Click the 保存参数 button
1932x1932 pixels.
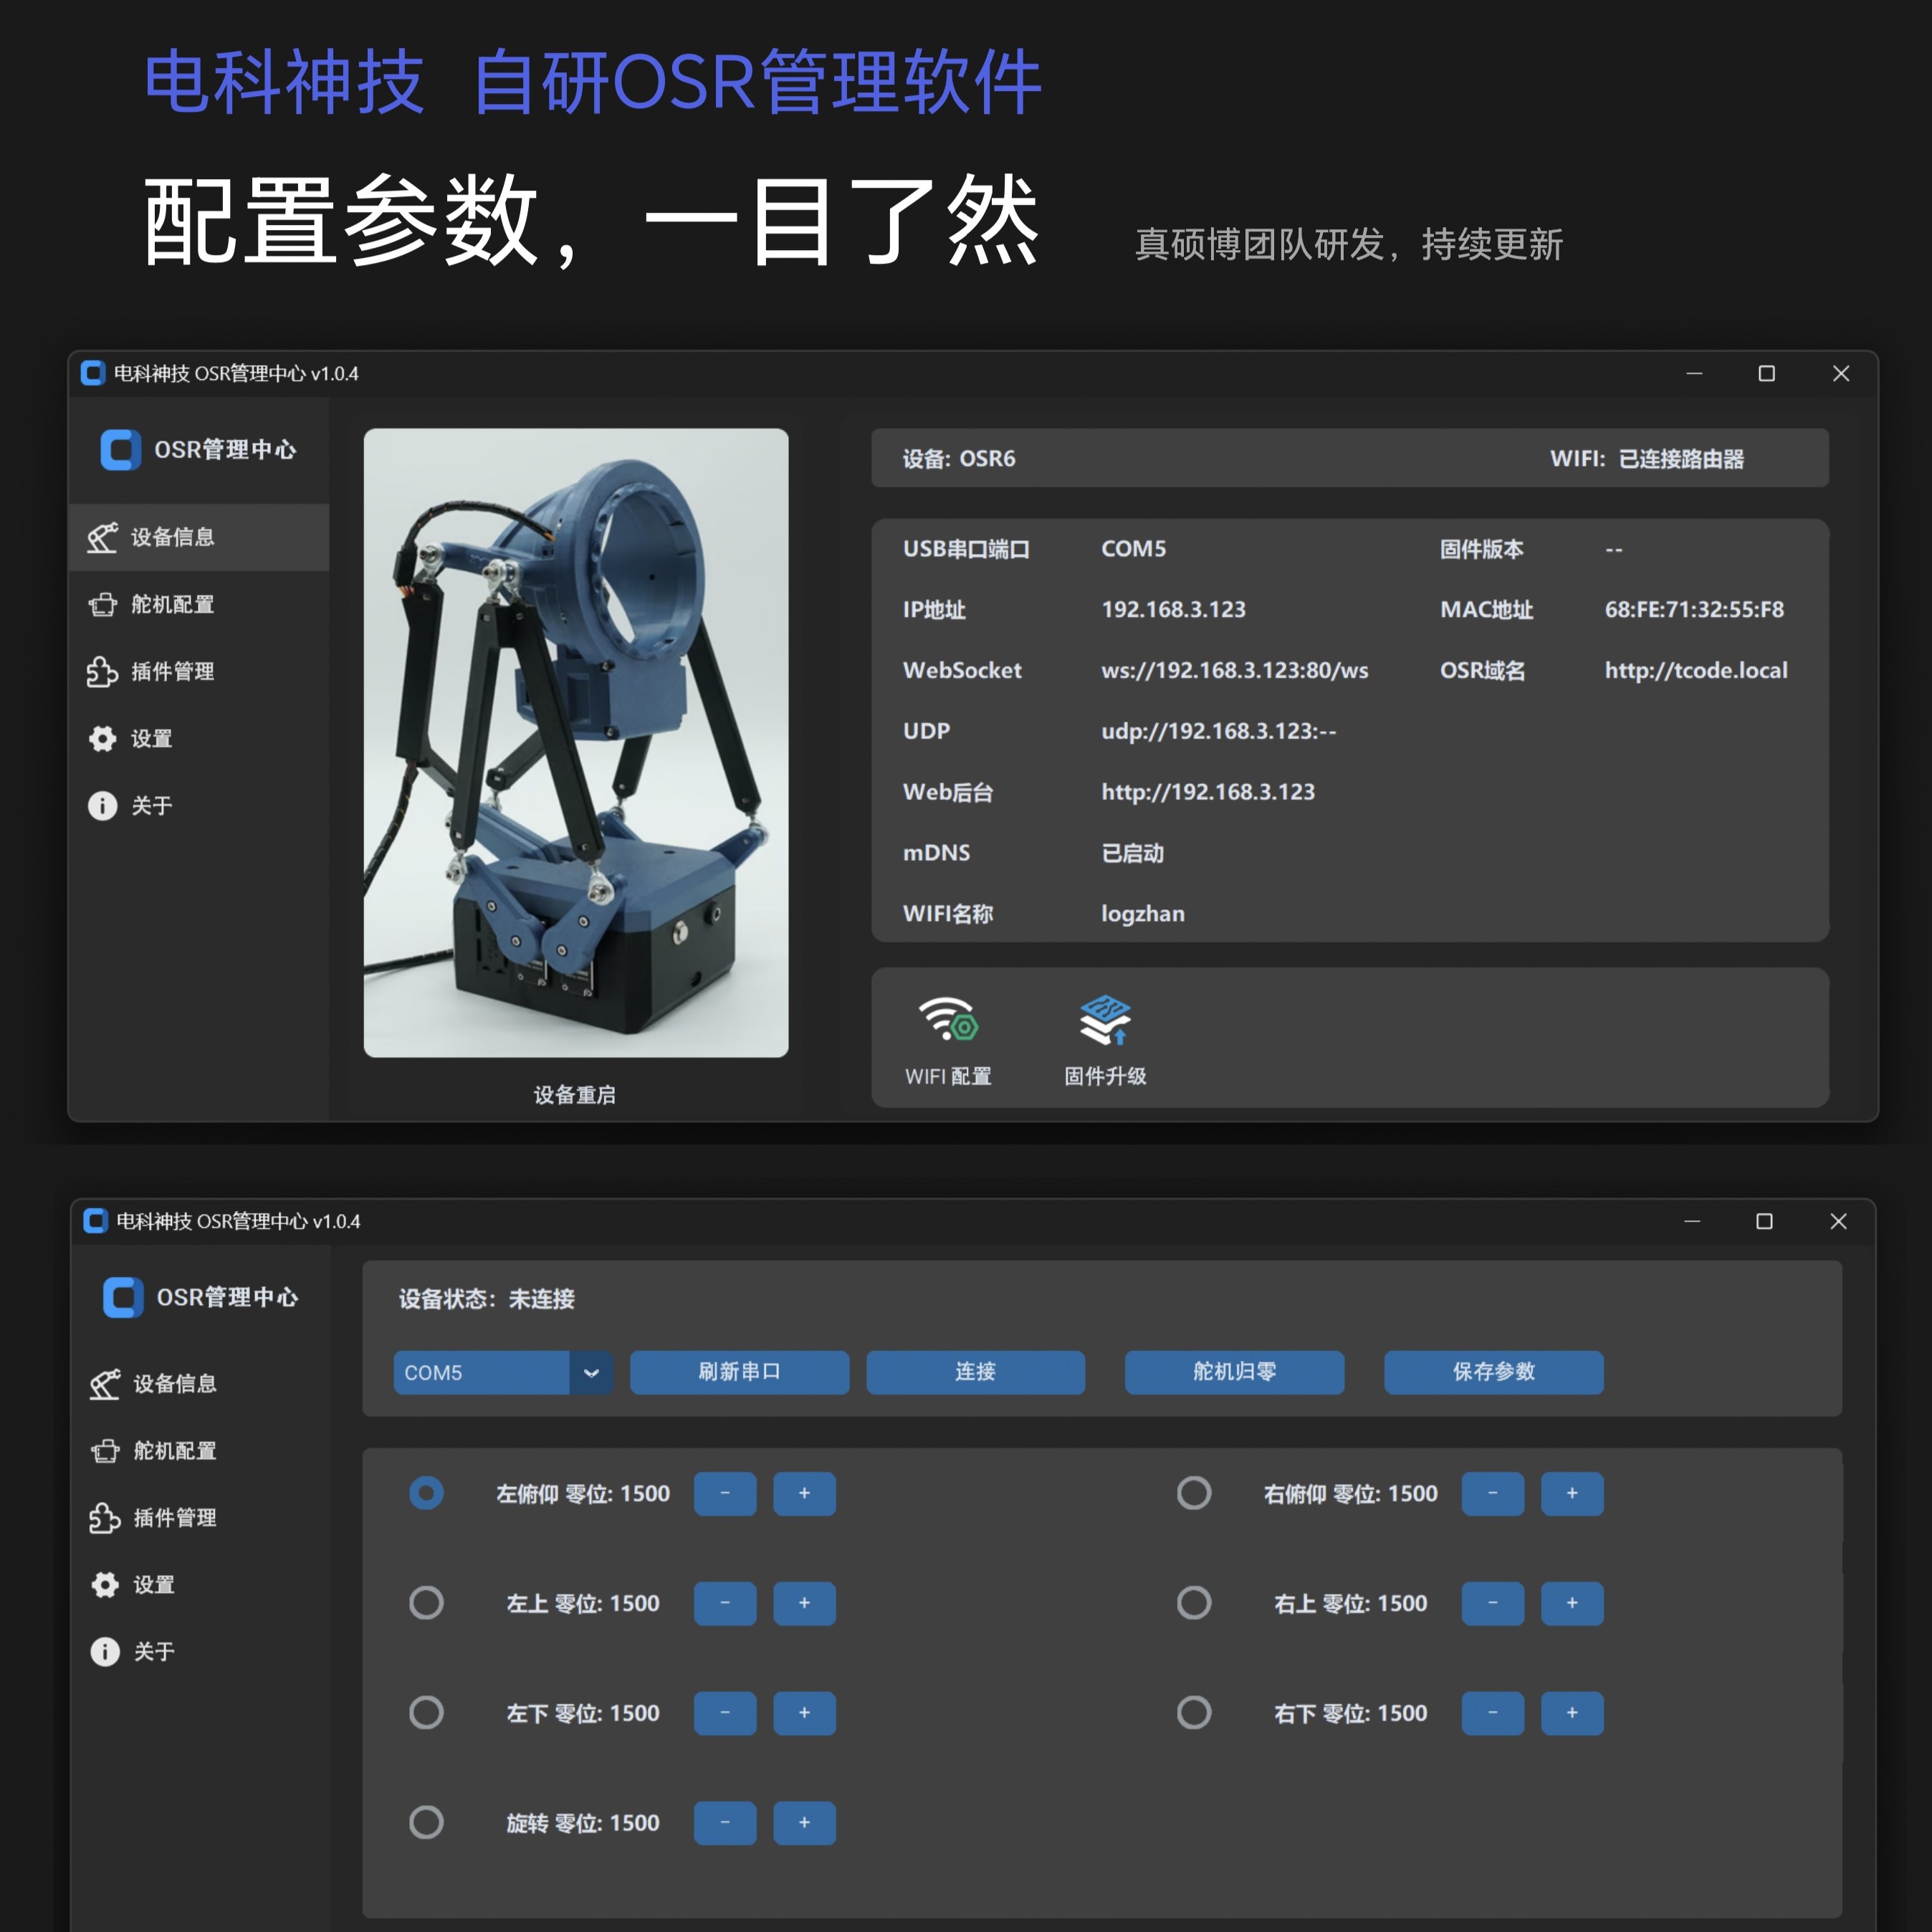click(1493, 1372)
